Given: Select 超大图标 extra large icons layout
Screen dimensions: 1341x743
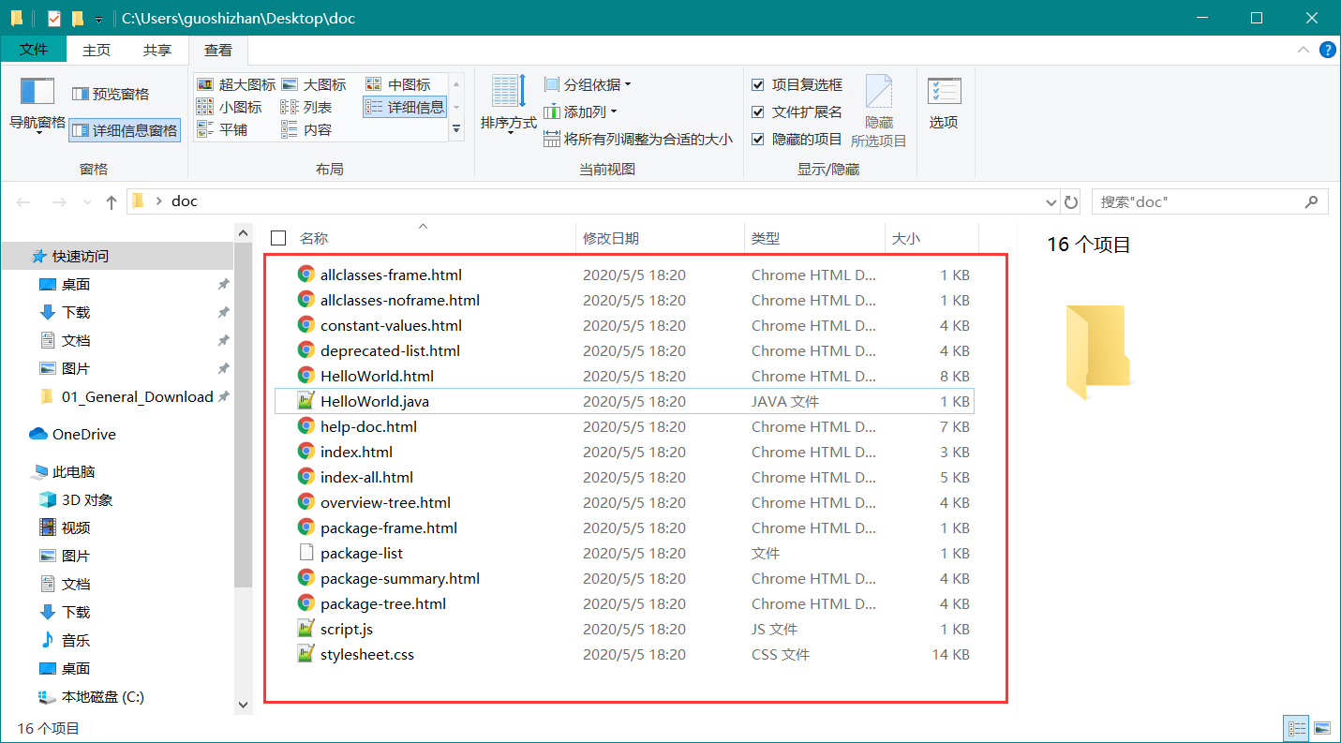Looking at the screenshot, I should coord(204,84).
